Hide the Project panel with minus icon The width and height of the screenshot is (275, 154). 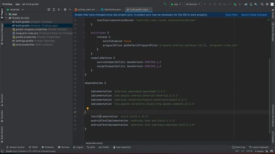[x=70, y=9]
